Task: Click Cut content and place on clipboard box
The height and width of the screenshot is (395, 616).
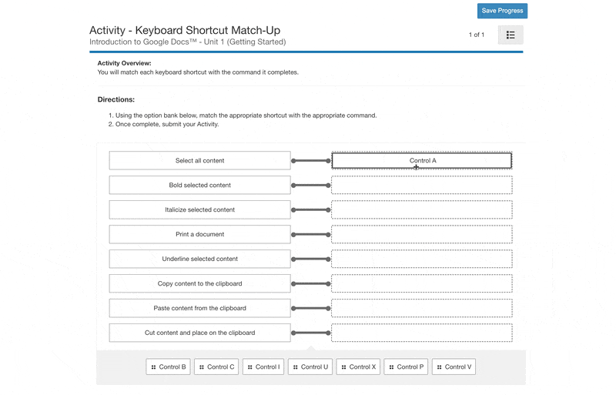Action: pos(200,333)
